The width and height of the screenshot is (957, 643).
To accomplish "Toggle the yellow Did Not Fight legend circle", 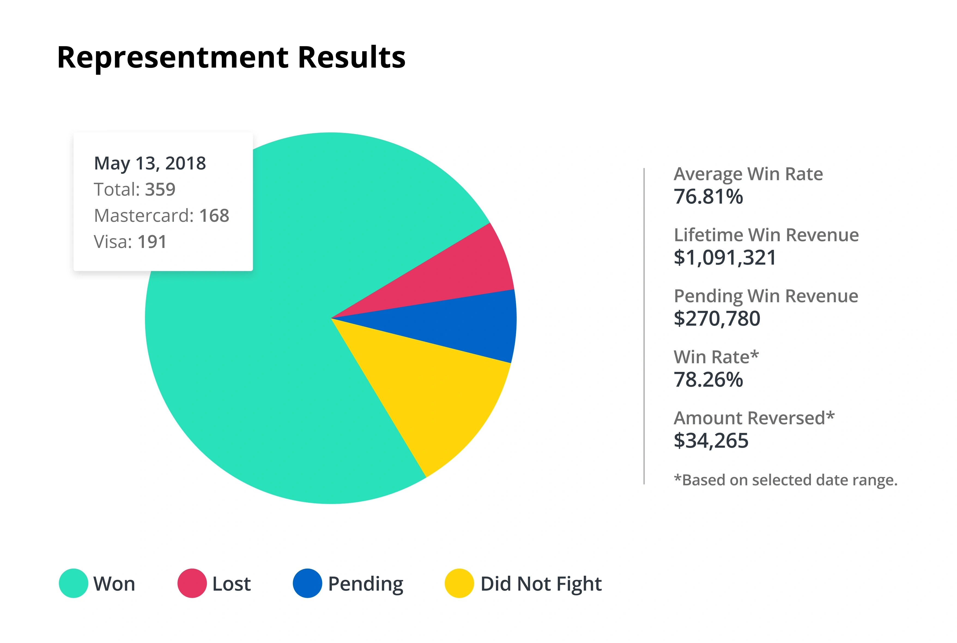I will (459, 583).
